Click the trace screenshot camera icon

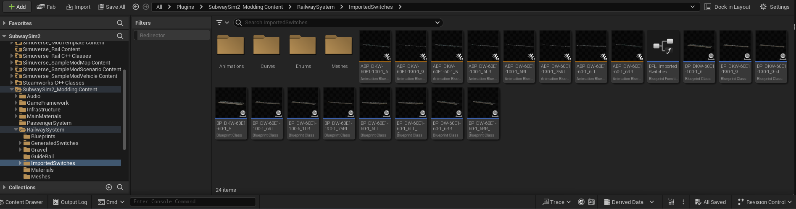pyautogui.click(x=591, y=202)
